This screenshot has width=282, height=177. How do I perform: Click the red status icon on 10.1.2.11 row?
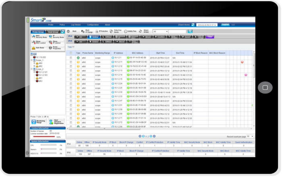(x=242, y=62)
